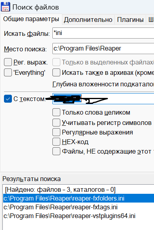Select reaper-vstplugins64.ini result entry
This screenshot has width=154, height=230.
(79, 216)
